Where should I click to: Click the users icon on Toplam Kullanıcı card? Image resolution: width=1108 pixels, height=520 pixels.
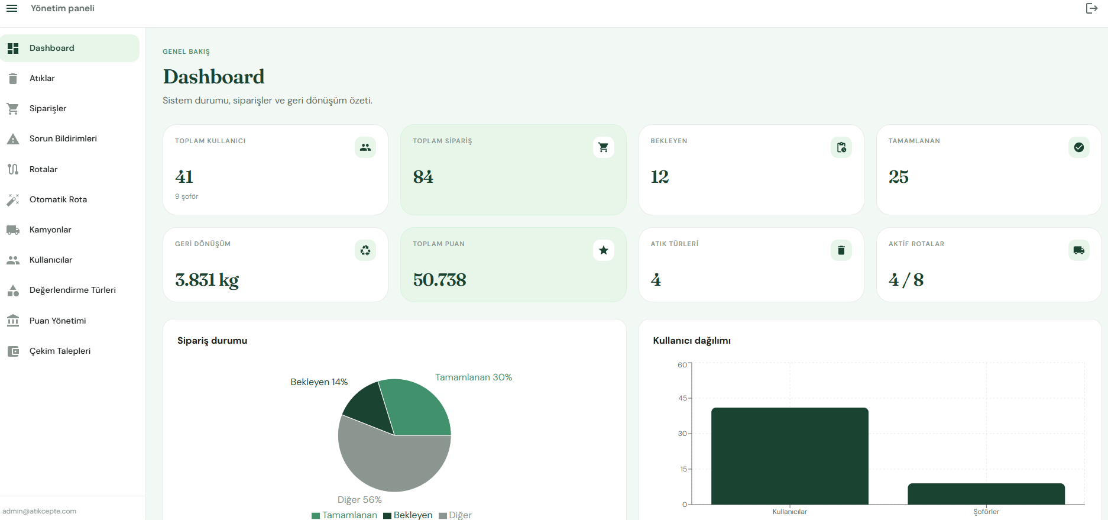(365, 147)
